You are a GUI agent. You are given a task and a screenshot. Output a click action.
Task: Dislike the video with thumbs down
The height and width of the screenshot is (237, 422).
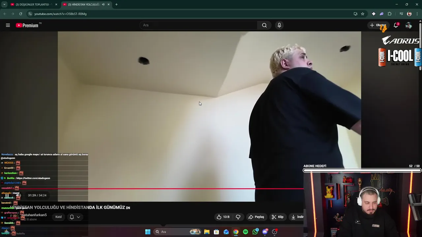pos(238,217)
